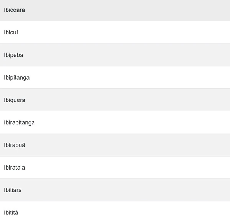Open the Ibirapitanga entry

click(115, 123)
